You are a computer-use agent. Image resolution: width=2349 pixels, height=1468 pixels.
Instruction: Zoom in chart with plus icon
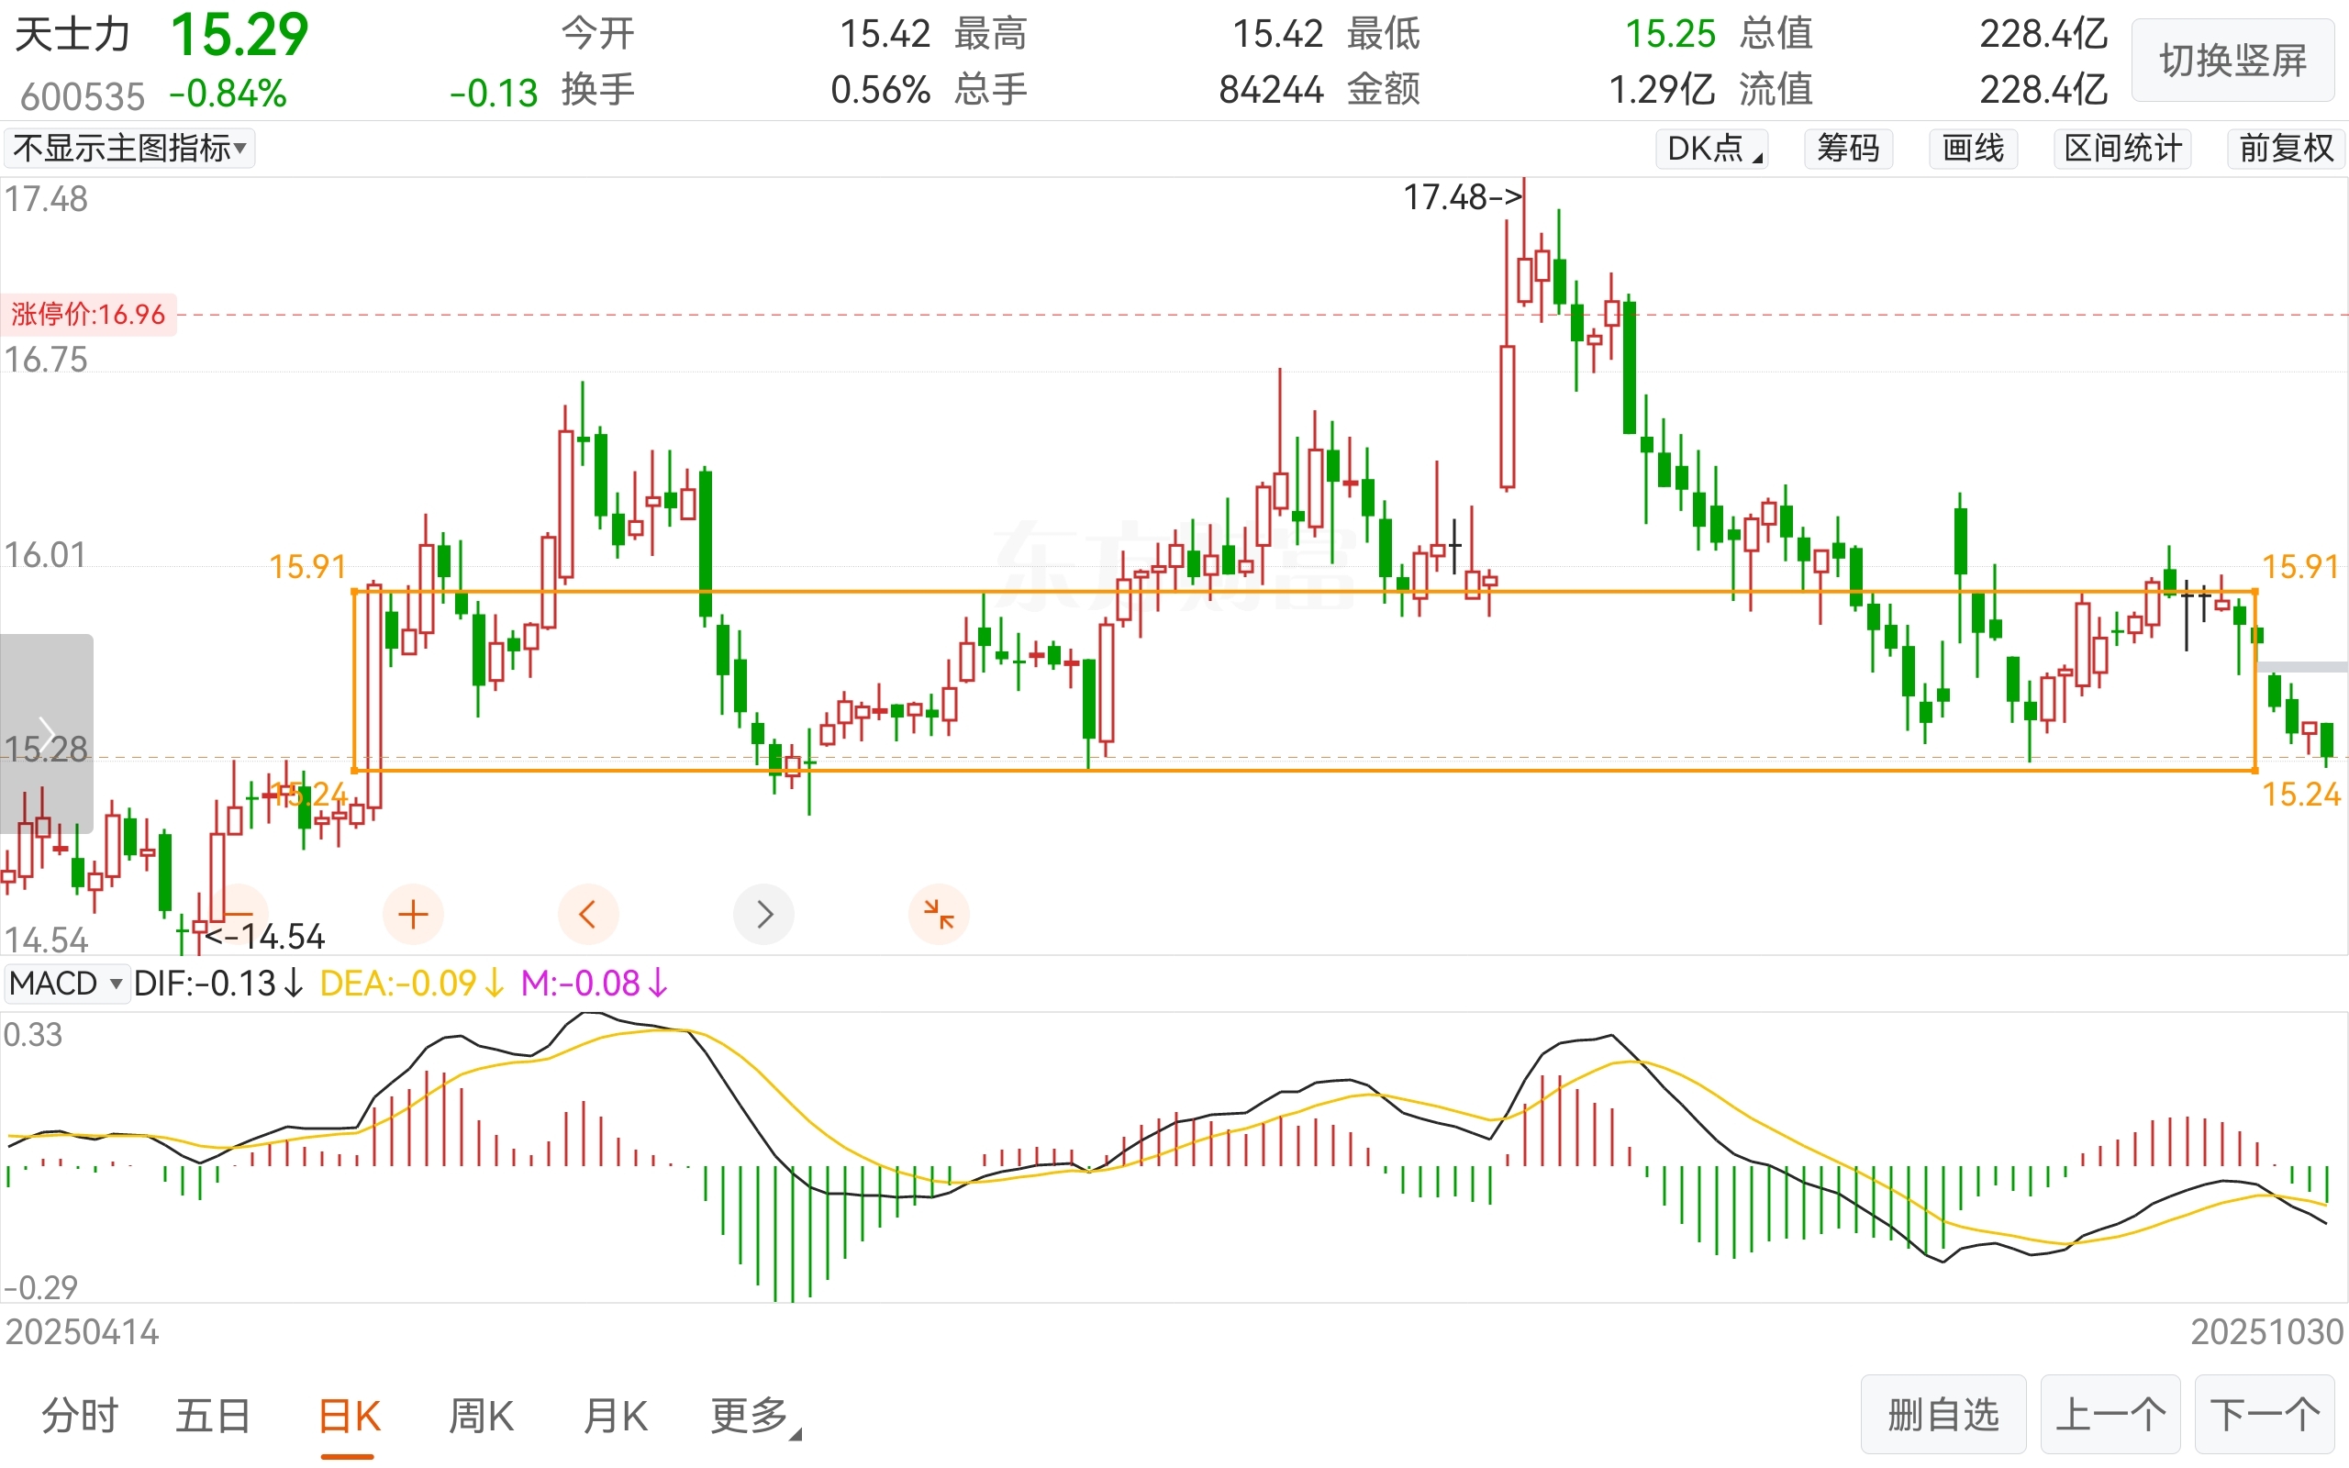(x=414, y=914)
